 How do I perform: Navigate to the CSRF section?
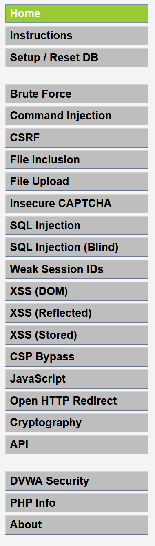77,138
